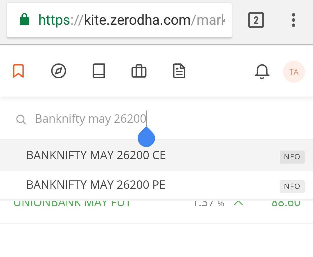This screenshot has width=313, height=257.
Task: Open the browser three-dot overflow menu
Action: [293, 20]
